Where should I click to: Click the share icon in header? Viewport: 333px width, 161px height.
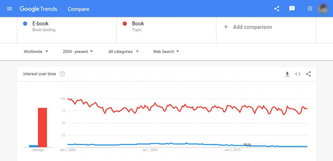tap(277, 9)
